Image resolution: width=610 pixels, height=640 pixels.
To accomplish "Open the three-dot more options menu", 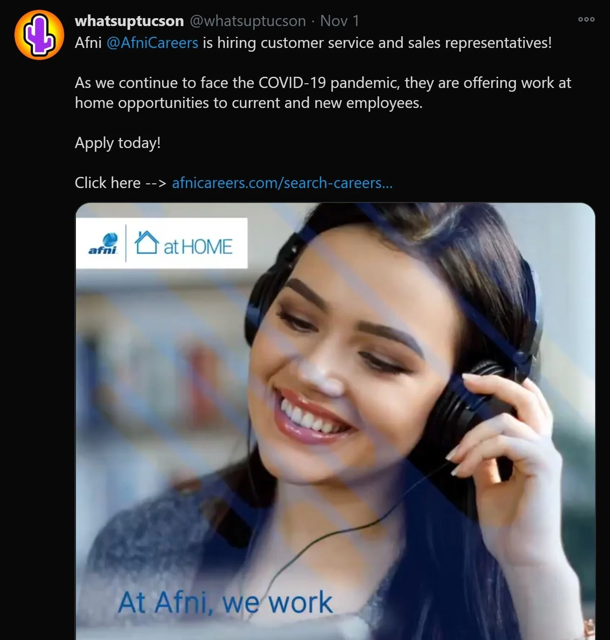I will pyautogui.click(x=586, y=19).
